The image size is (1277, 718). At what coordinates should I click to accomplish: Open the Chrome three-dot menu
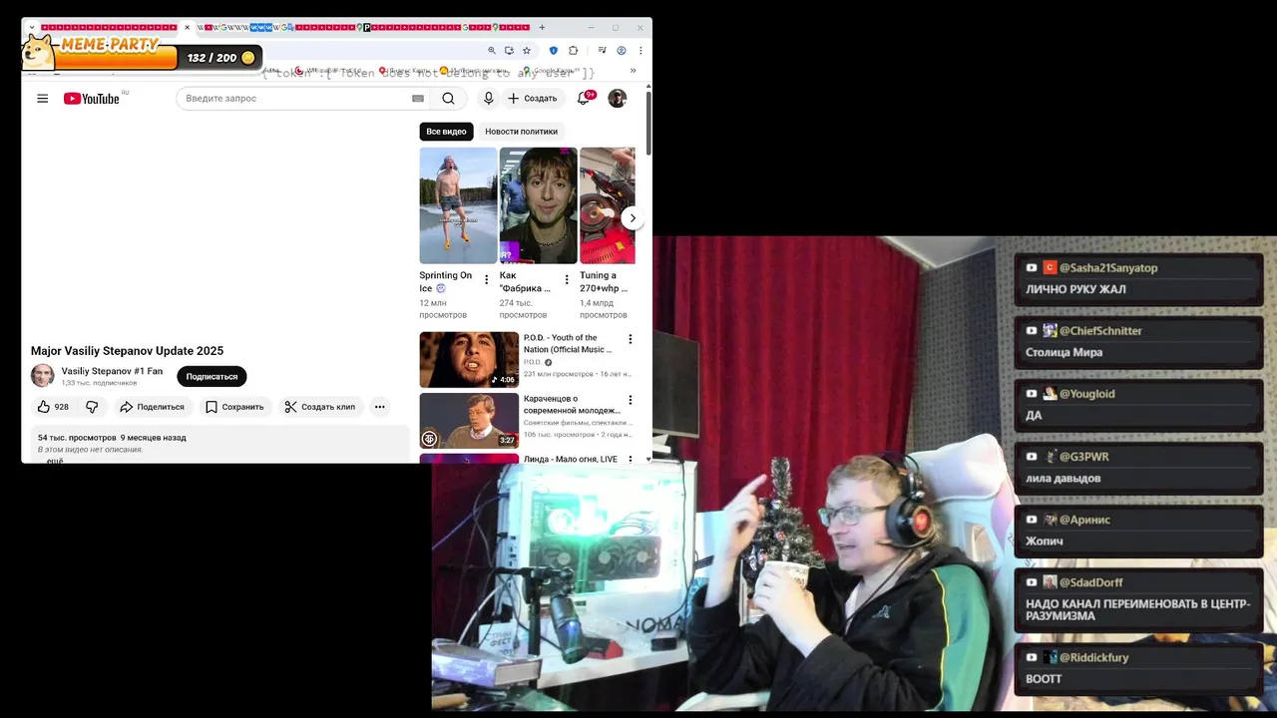click(x=639, y=50)
